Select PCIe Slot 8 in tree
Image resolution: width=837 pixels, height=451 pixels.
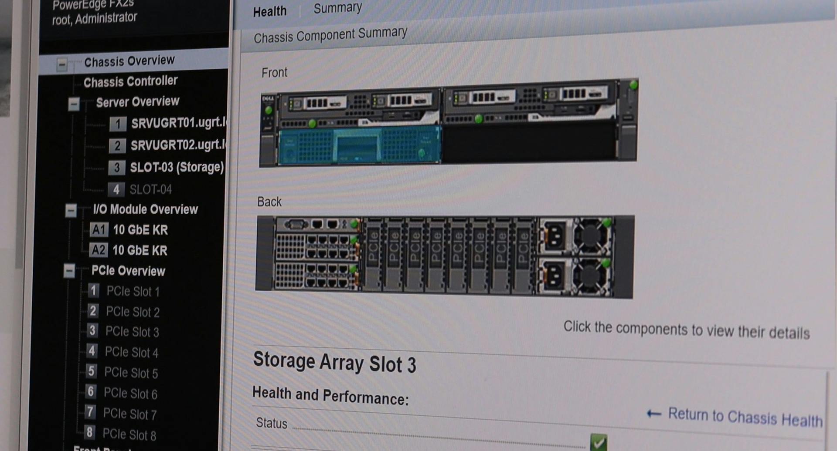tap(129, 434)
